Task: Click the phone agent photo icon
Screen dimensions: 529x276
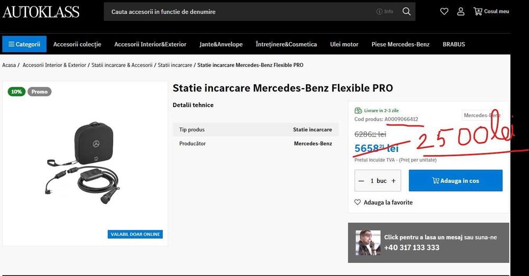Action: click(368, 242)
